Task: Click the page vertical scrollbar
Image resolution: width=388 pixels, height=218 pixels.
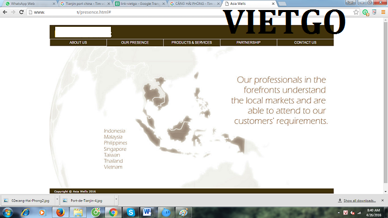Action: pyautogui.click(x=385, y=103)
